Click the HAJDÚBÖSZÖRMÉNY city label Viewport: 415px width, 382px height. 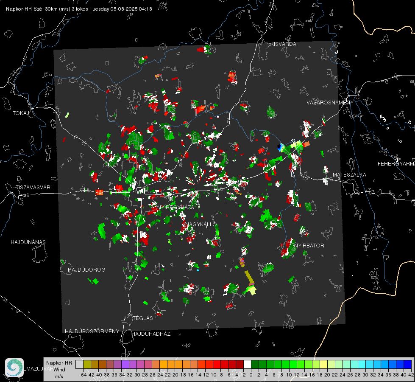92,331
